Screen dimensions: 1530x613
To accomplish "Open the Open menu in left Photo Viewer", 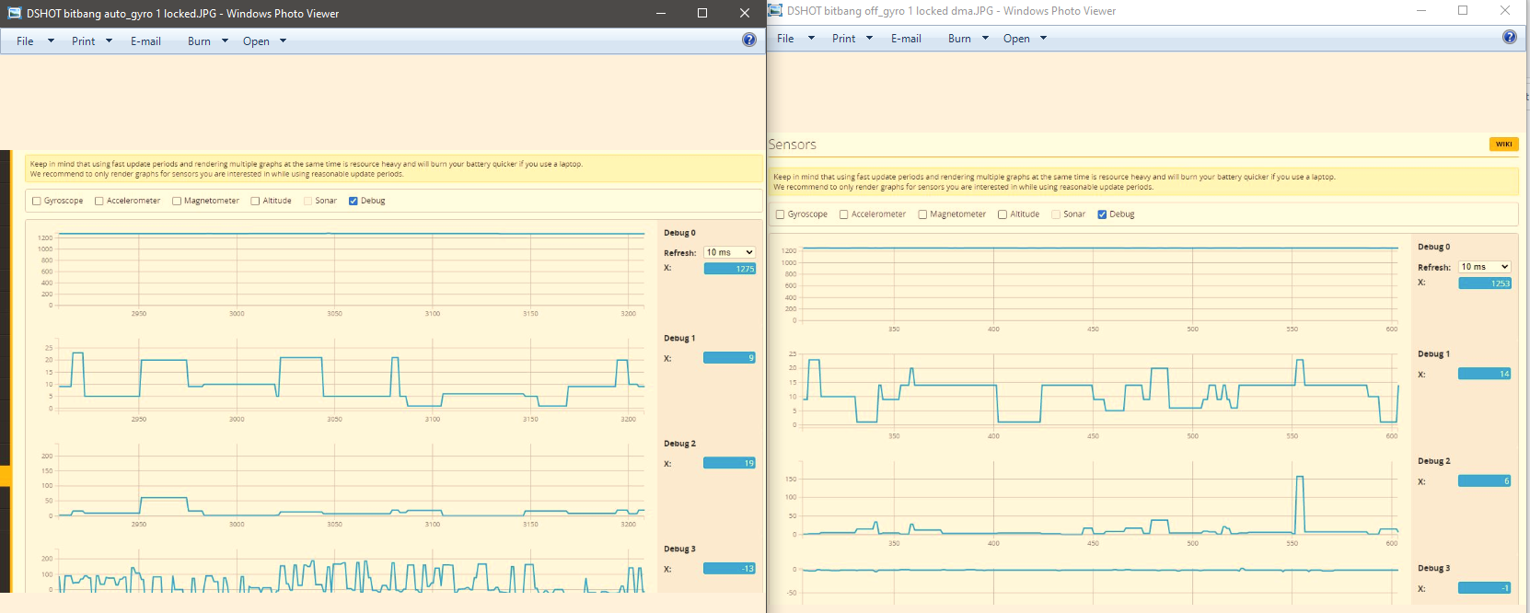I will pyautogui.click(x=264, y=41).
